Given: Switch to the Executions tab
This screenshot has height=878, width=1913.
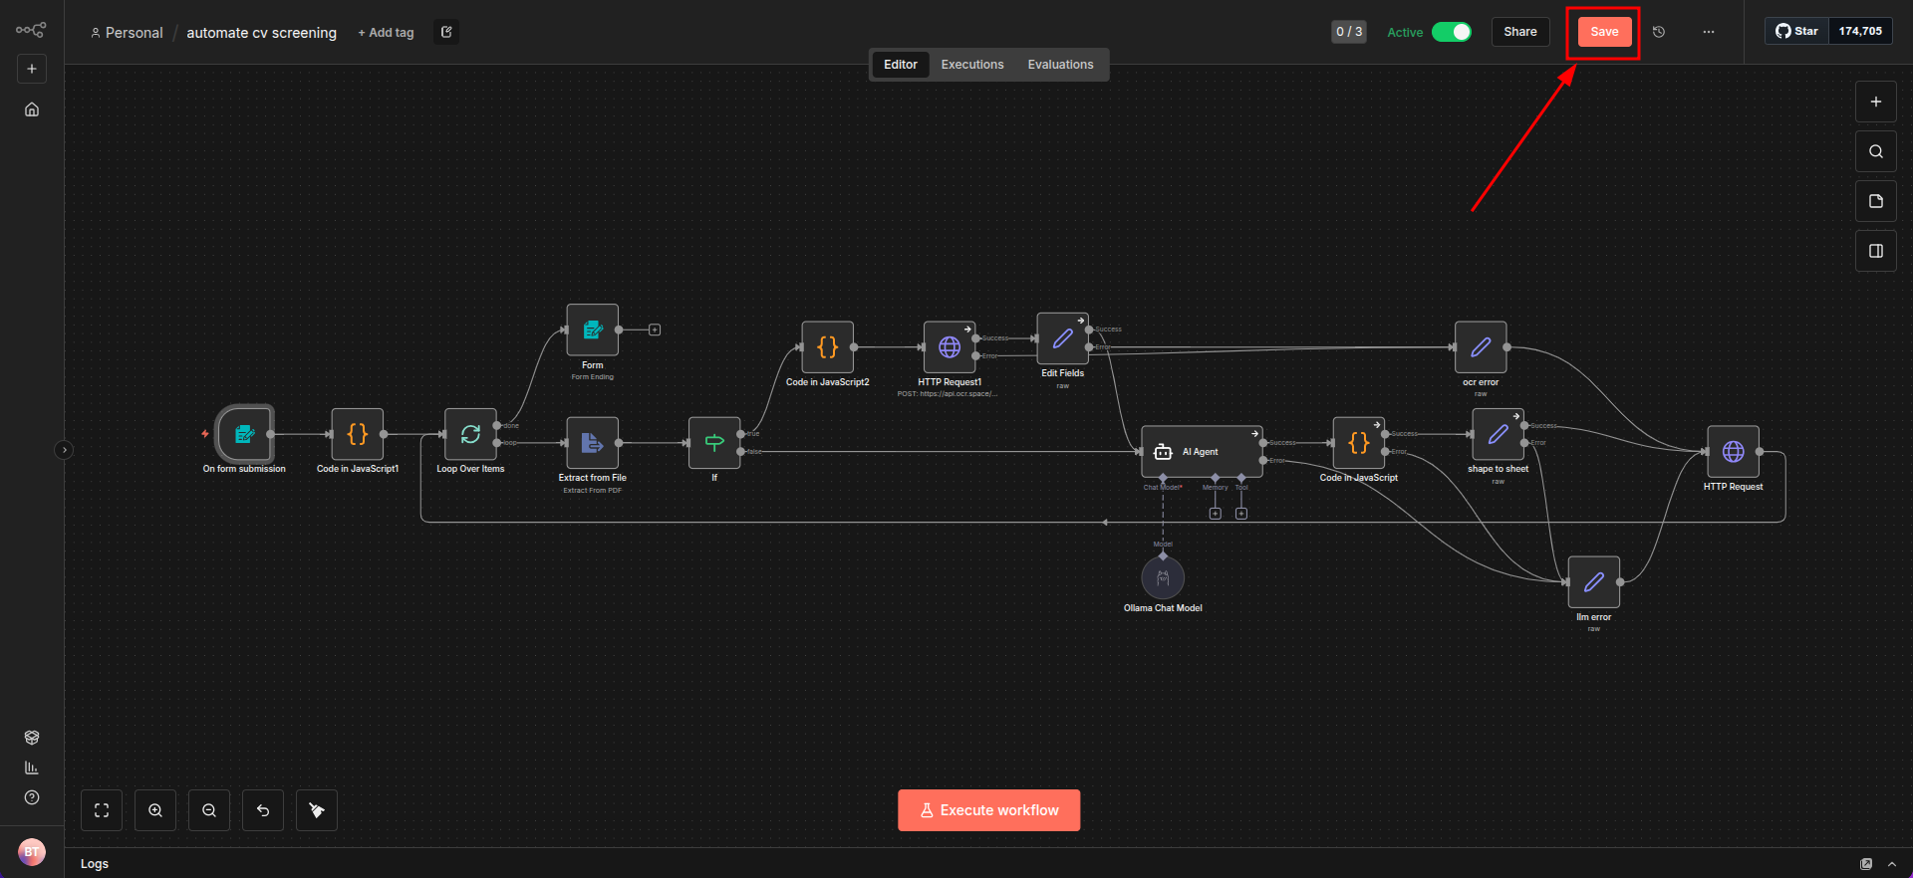Looking at the screenshot, I should pos(971,65).
